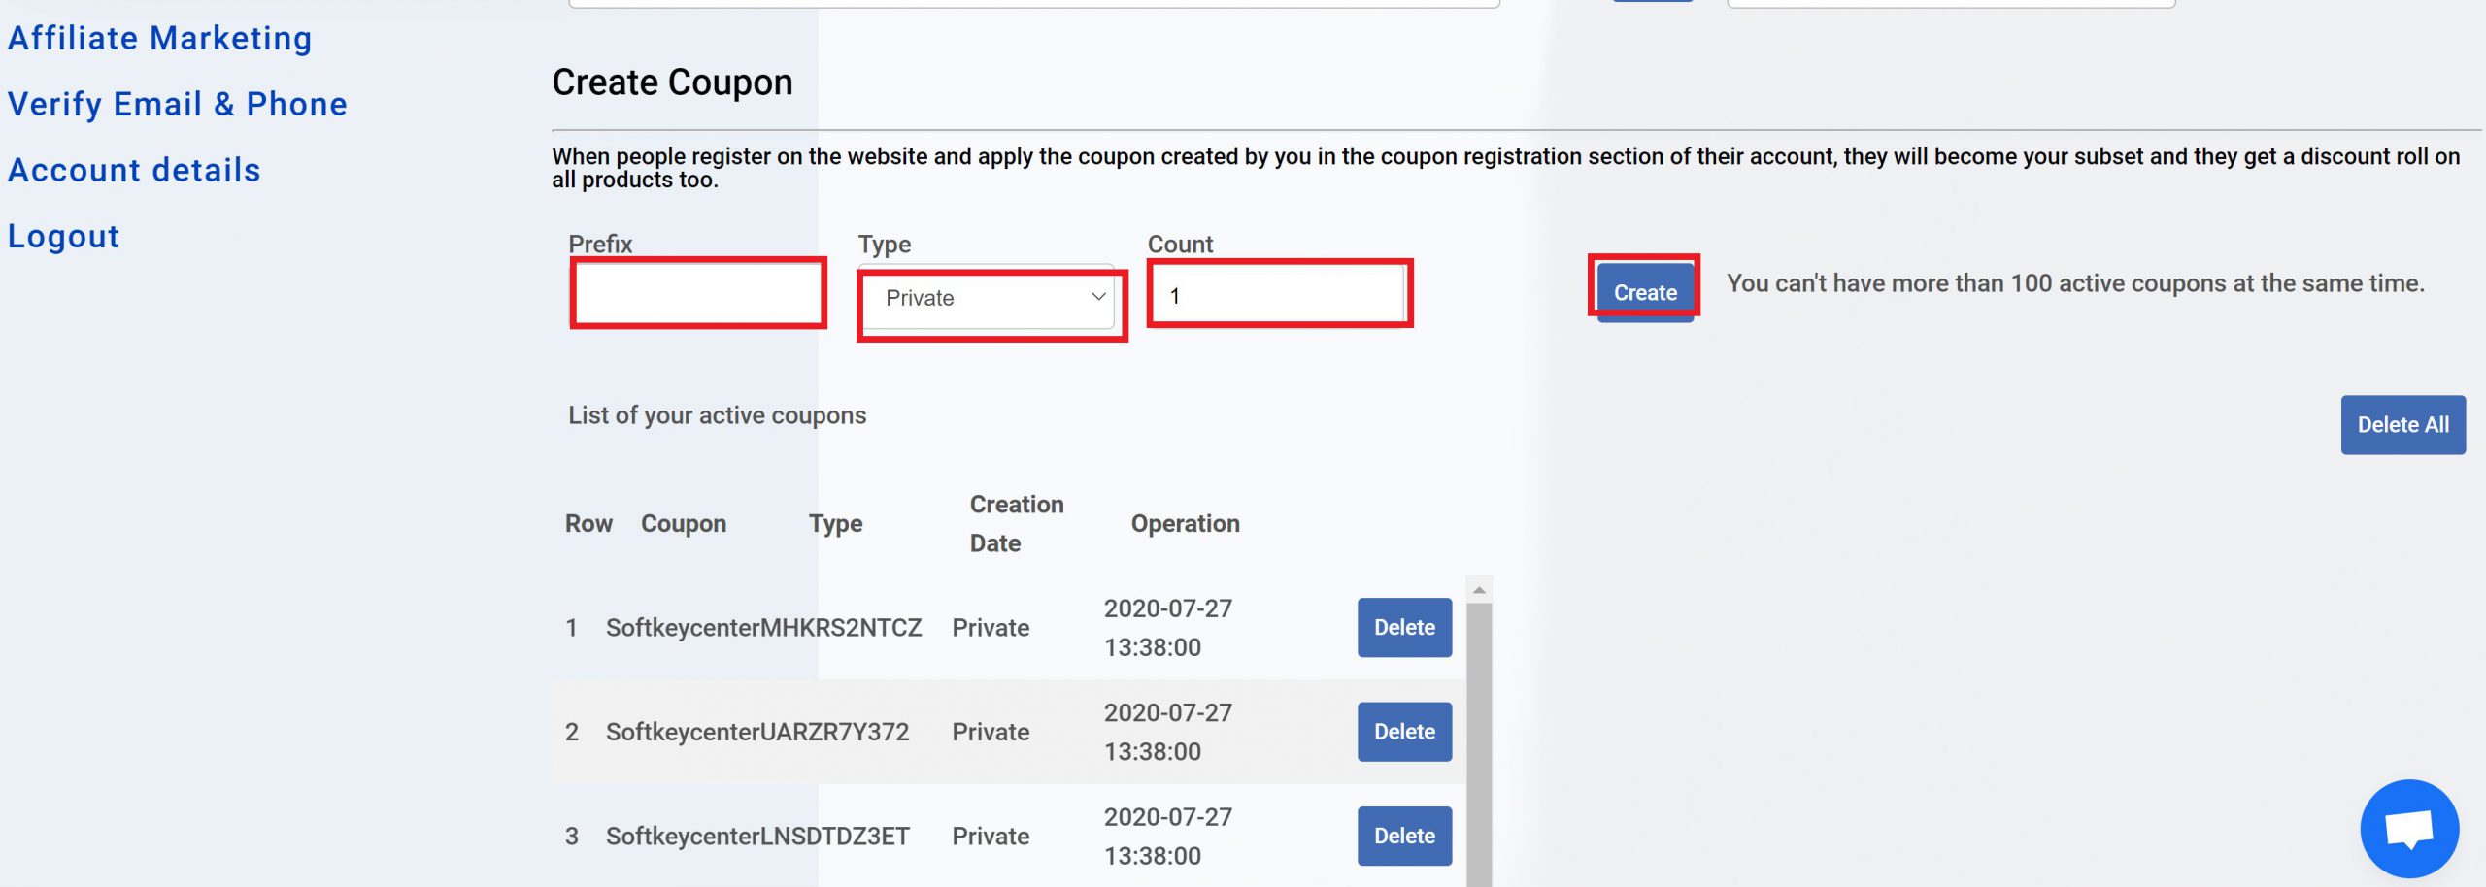The width and height of the screenshot is (2486, 887).
Task: Click the Create coupon button
Action: (1645, 292)
